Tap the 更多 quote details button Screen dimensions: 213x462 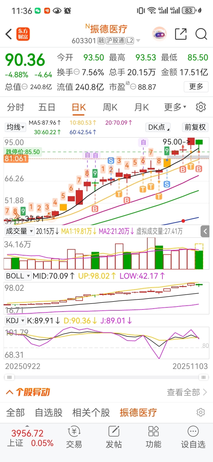(196, 87)
